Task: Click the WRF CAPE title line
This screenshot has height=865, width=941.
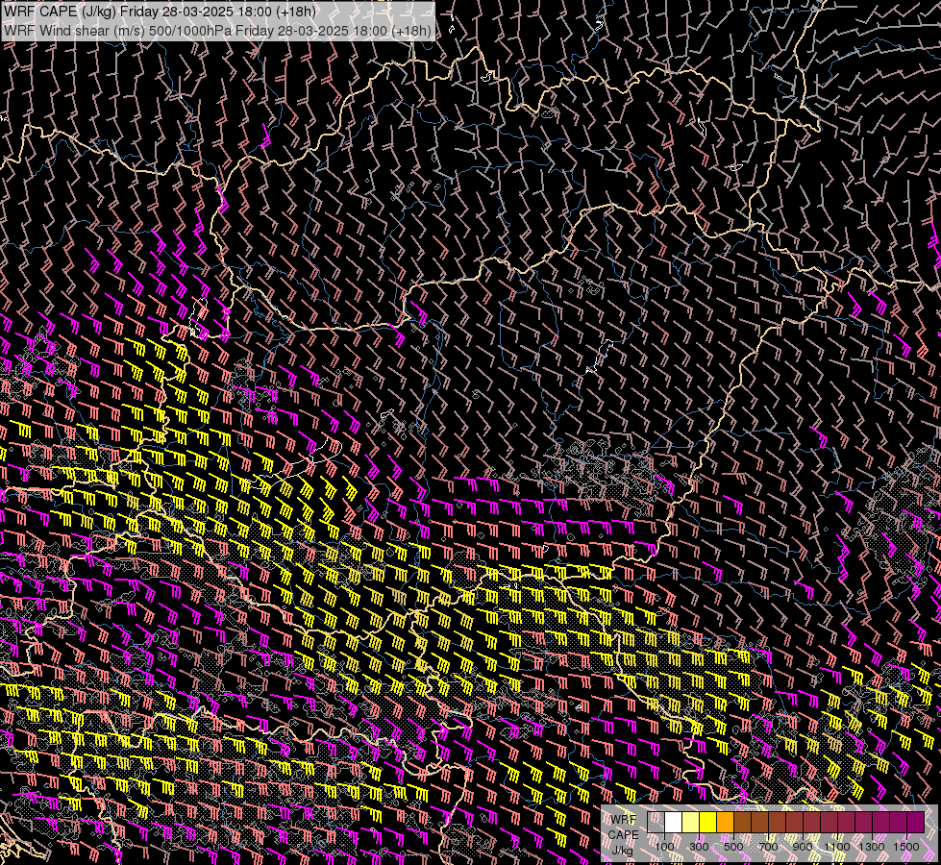Action: click(161, 11)
